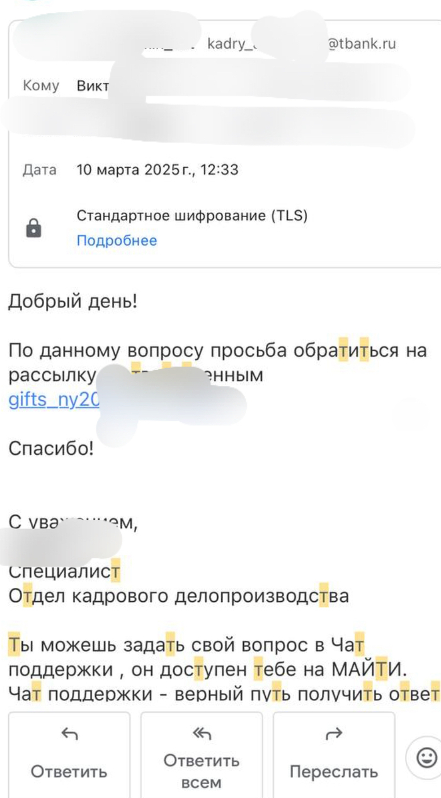Tap the recipient name after Кому

[x=93, y=86]
